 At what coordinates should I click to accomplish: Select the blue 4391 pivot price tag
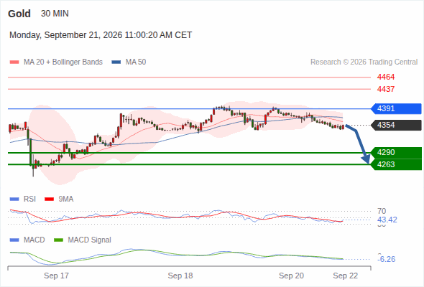(x=396, y=108)
